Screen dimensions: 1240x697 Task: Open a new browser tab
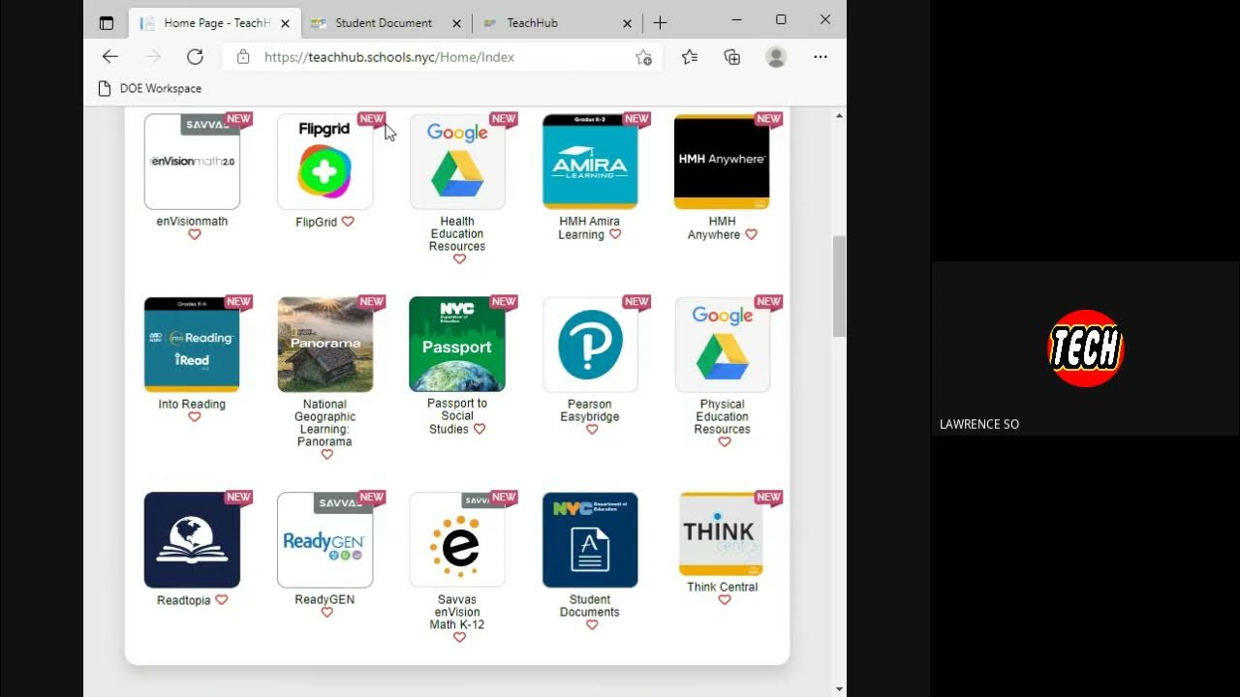tap(660, 22)
